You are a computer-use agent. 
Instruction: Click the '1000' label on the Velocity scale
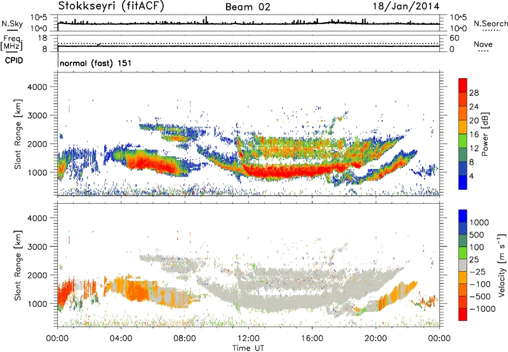click(x=479, y=222)
